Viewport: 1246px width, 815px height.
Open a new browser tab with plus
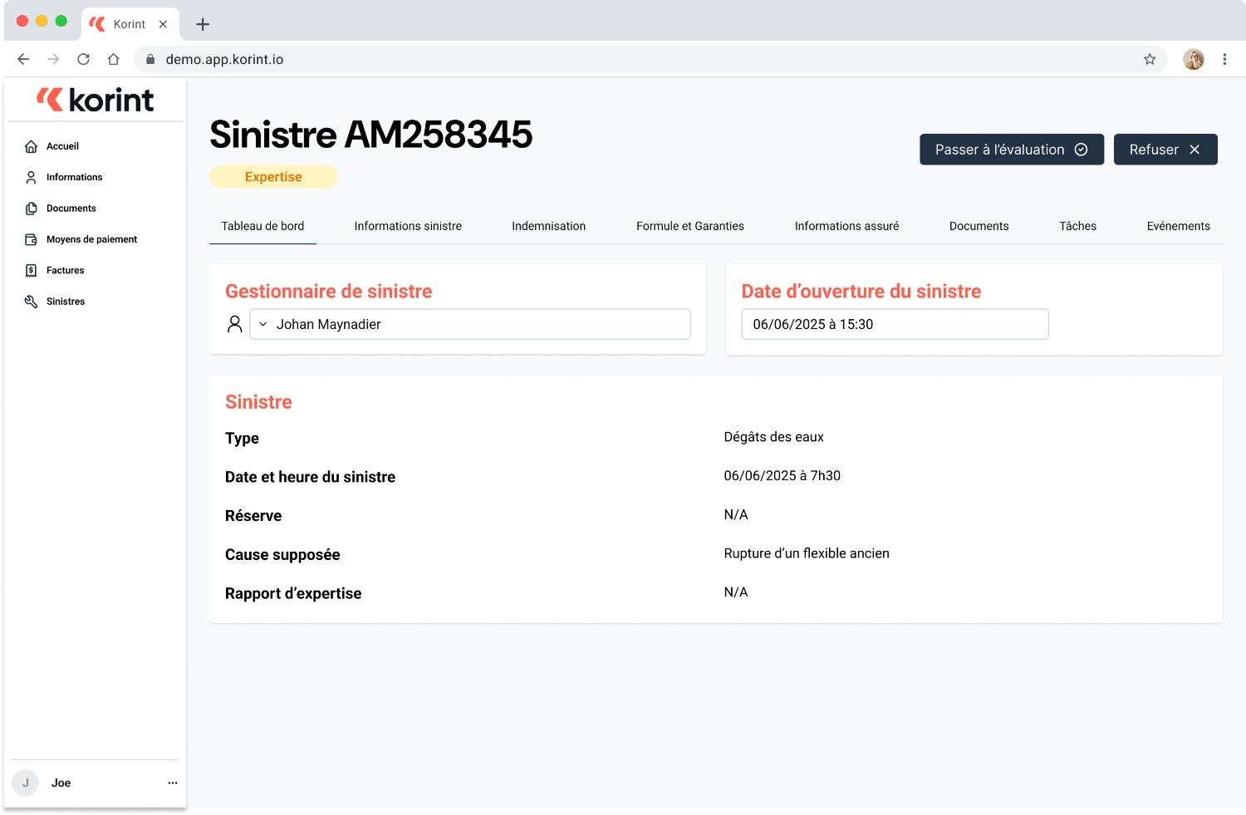click(203, 24)
